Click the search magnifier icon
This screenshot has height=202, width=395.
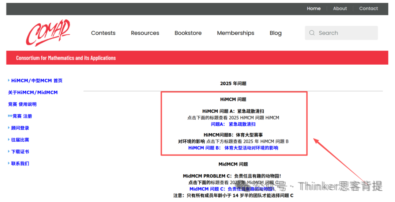[312, 33]
